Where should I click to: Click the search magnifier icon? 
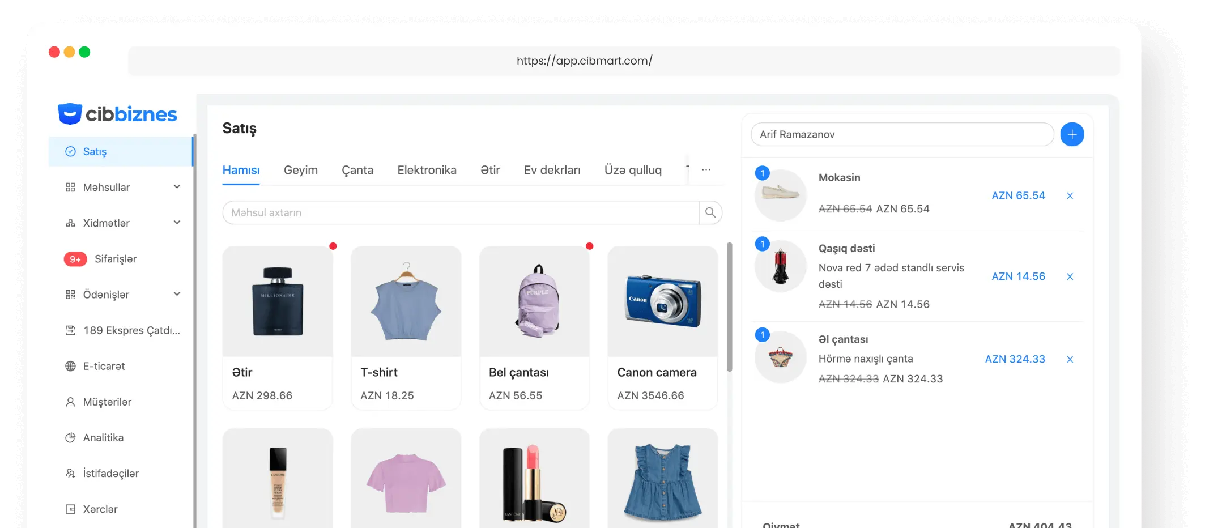(710, 212)
